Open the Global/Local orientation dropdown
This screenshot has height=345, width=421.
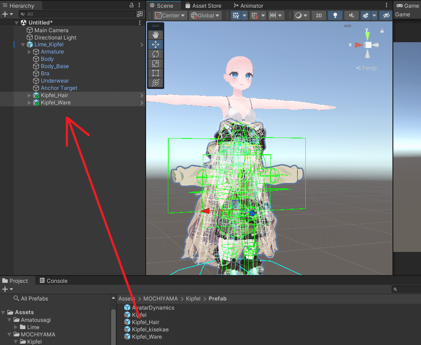pos(205,15)
